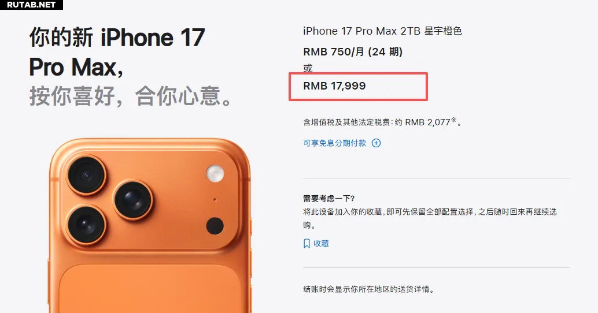Image resolution: width=598 pixels, height=313 pixels.
Task: Click the black LiDAR sensor dot on phone
Action: pos(215,226)
